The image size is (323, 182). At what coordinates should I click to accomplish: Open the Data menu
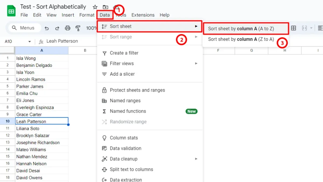pyautogui.click(x=105, y=15)
